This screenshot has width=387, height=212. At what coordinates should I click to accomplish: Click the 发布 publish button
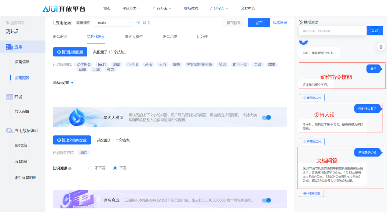259,22
